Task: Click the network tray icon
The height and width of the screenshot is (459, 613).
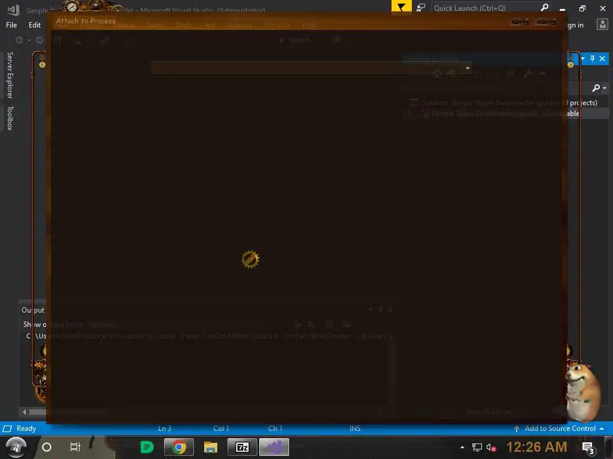Action: (477, 447)
